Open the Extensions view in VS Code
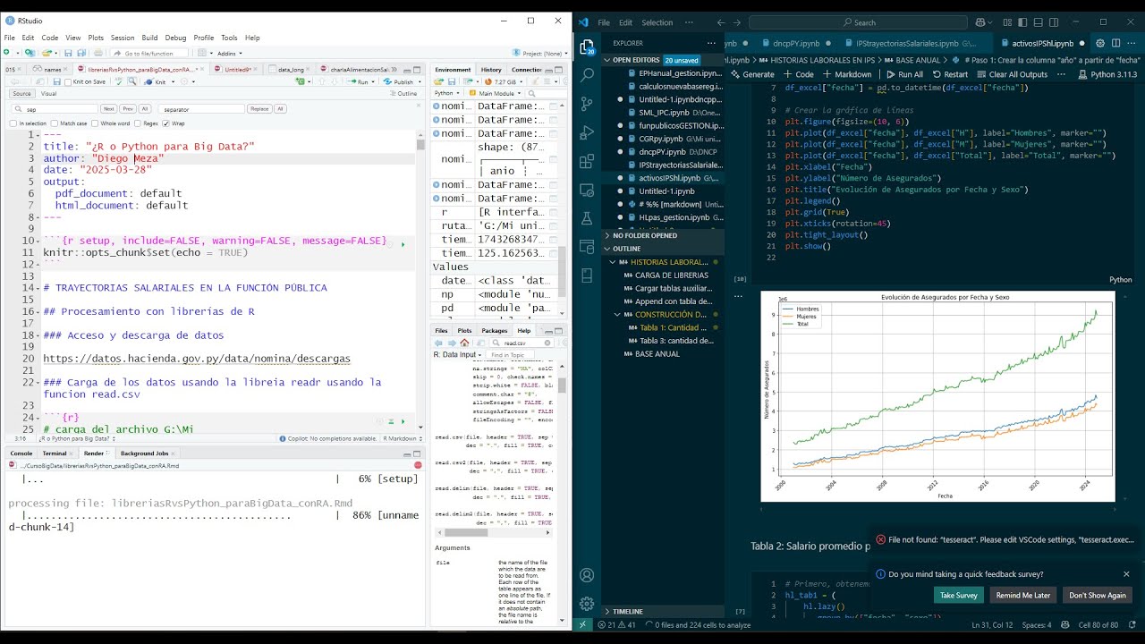The width and height of the screenshot is (1145, 644). coord(587,162)
